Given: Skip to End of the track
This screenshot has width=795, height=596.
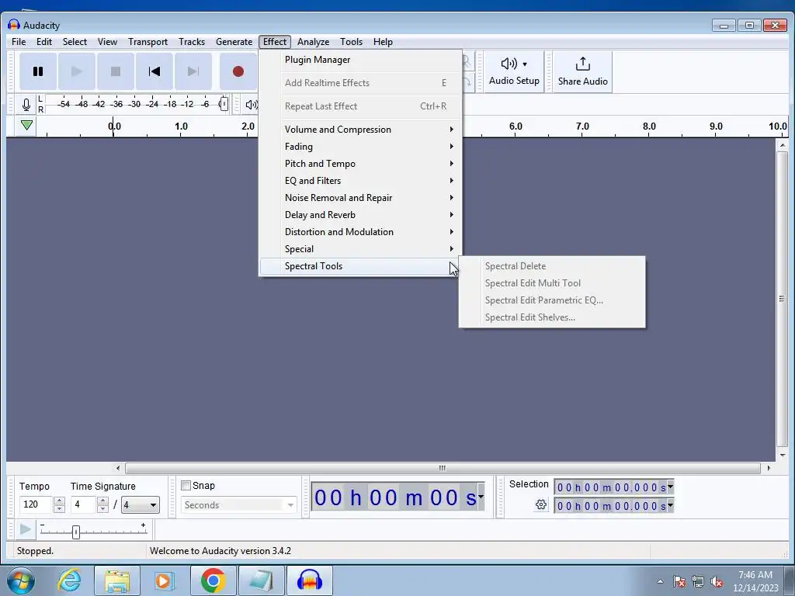Looking at the screenshot, I should 193,71.
